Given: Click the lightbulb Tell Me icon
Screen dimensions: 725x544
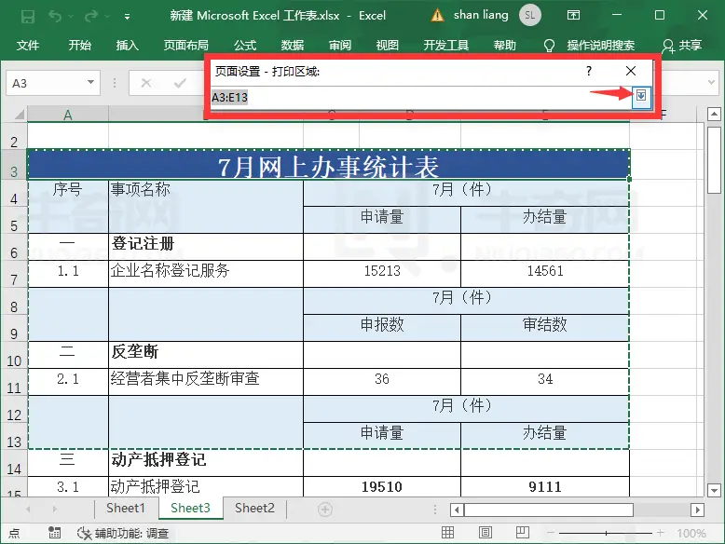Looking at the screenshot, I should point(549,46).
